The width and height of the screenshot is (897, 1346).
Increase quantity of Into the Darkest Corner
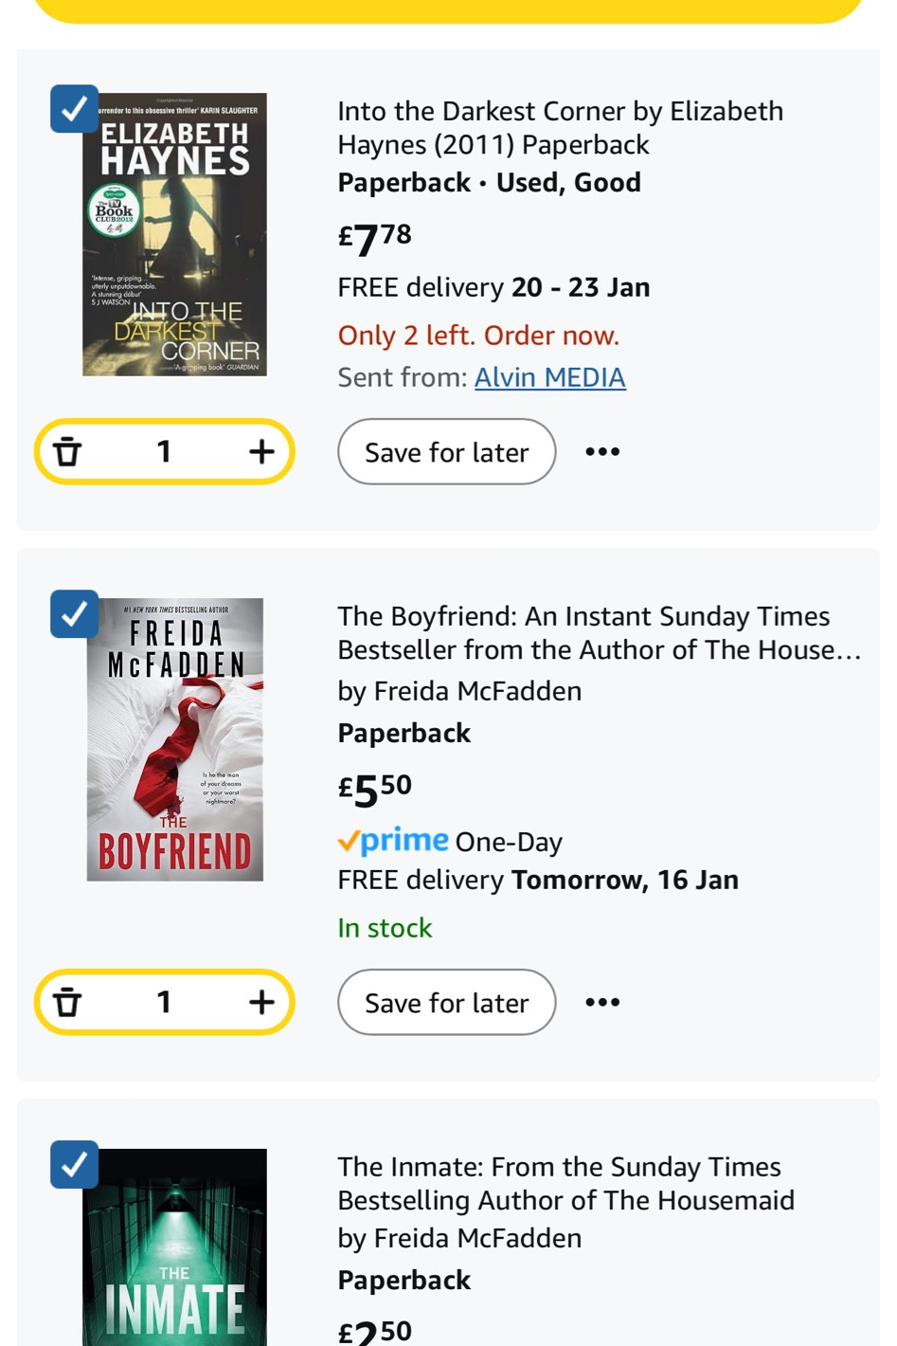point(261,452)
